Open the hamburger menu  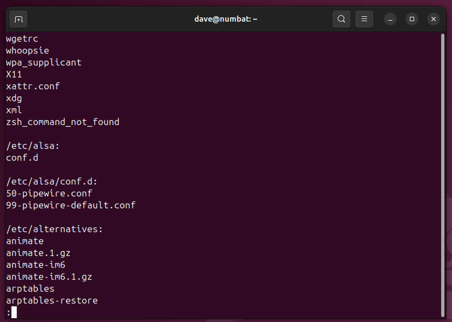(x=364, y=19)
